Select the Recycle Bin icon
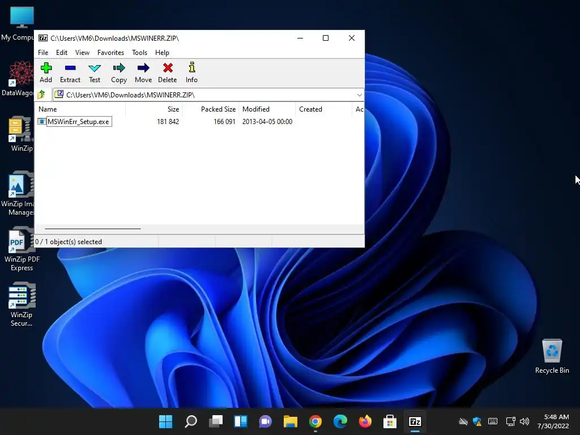 (x=552, y=356)
